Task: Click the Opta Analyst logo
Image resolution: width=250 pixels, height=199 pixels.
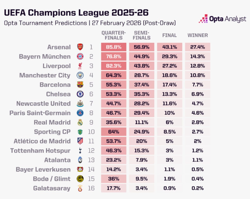Action: (x=222, y=19)
